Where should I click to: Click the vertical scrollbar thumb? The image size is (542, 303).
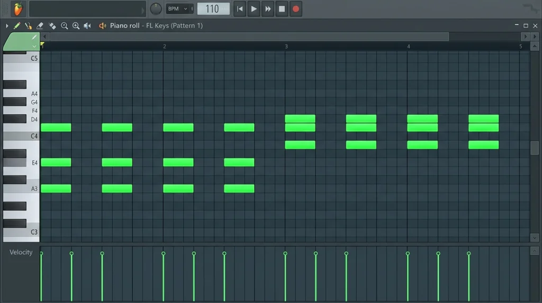click(x=535, y=148)
